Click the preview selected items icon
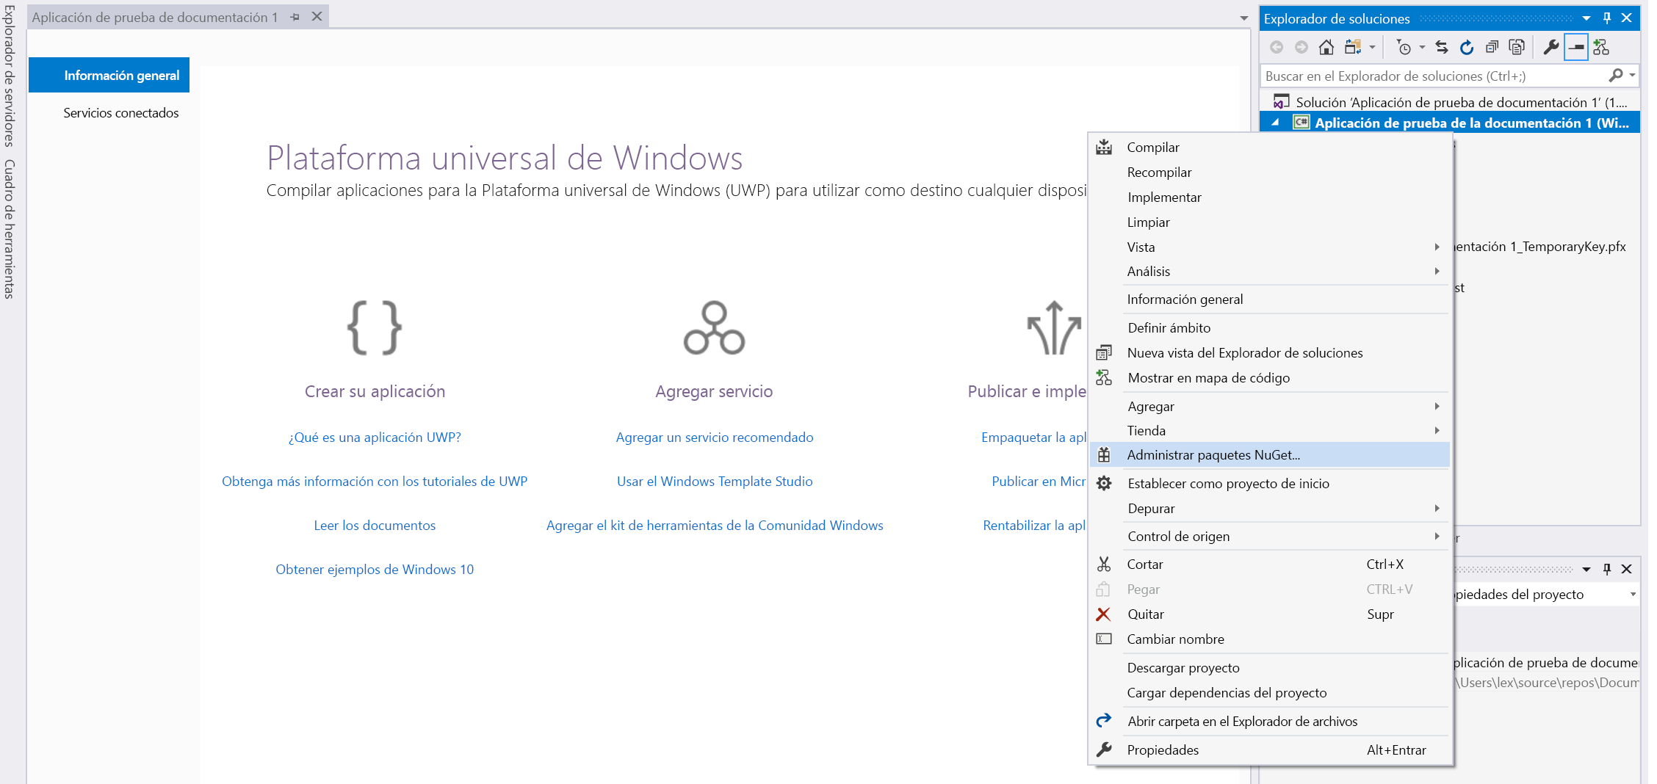This screenshot has width=1657, height=784. (1517, 46)
